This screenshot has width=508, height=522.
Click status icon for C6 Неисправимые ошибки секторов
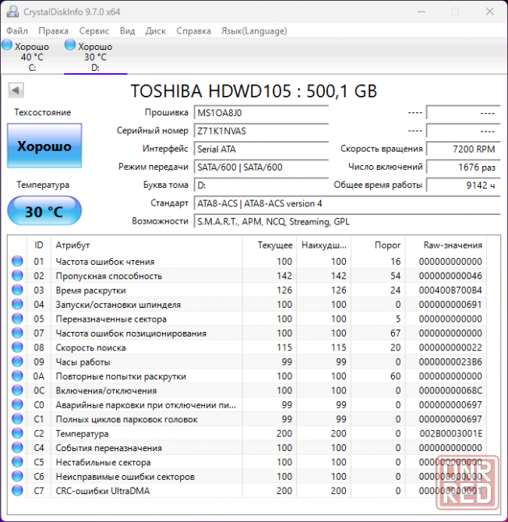(x=17, y=476)
